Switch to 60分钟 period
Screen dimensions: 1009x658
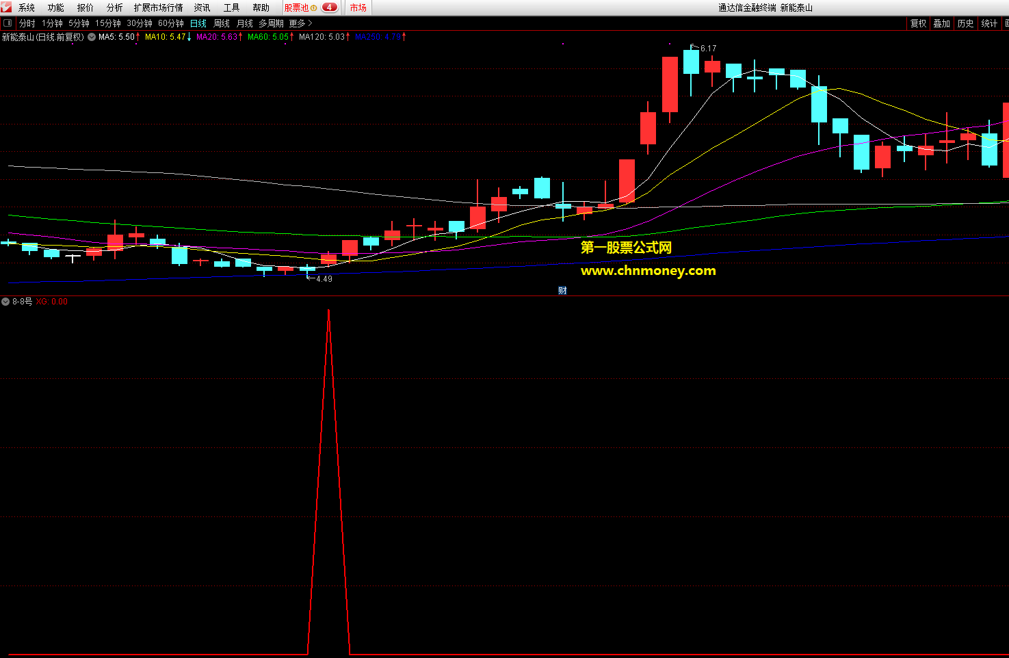click(171, 23)
